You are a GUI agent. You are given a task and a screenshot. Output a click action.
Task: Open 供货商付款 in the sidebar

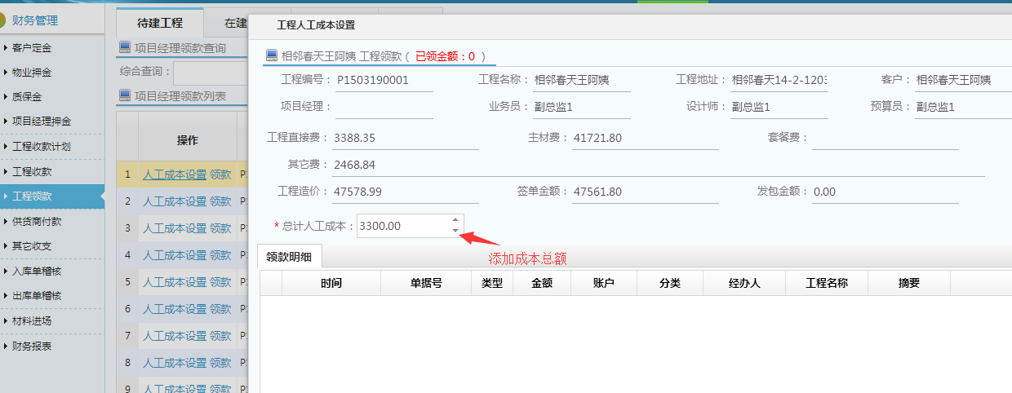click(36, 221)
